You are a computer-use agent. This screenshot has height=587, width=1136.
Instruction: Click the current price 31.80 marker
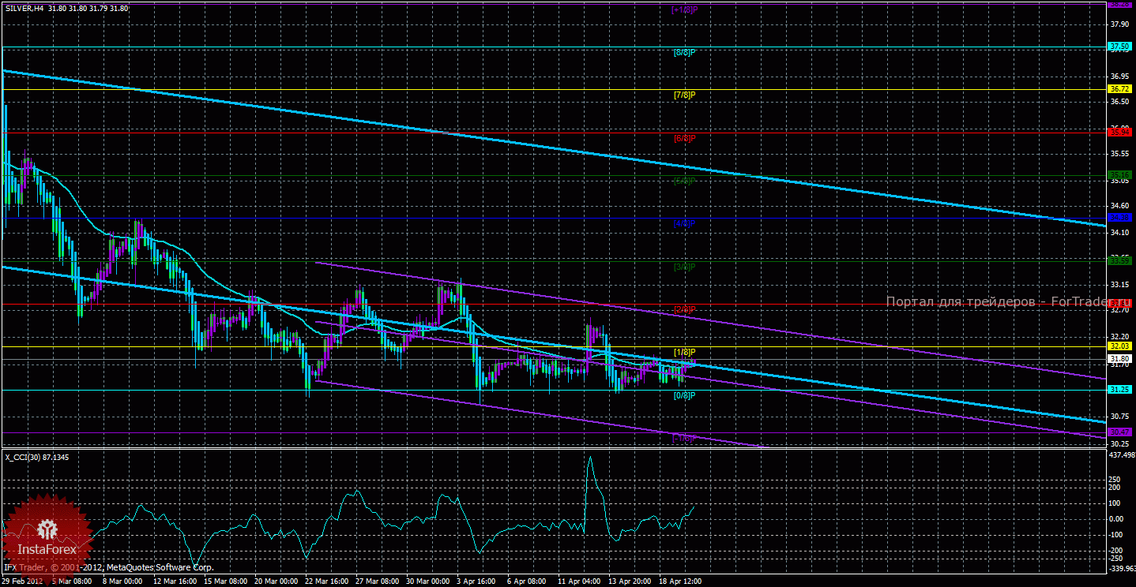pyautogui.click(x=1120, y=358)
